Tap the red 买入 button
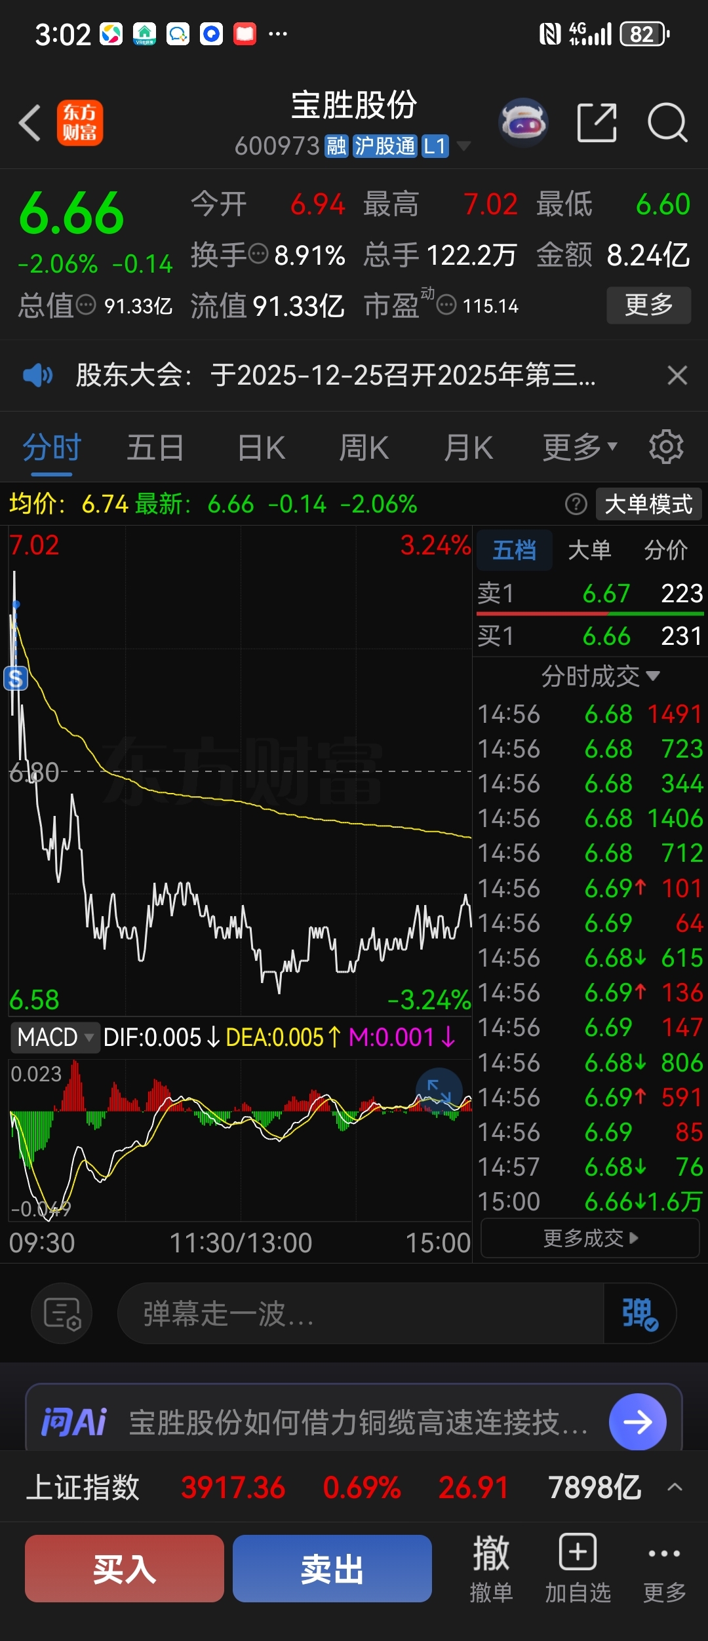Screen dimensions: 708x1641 [125, 1569]
